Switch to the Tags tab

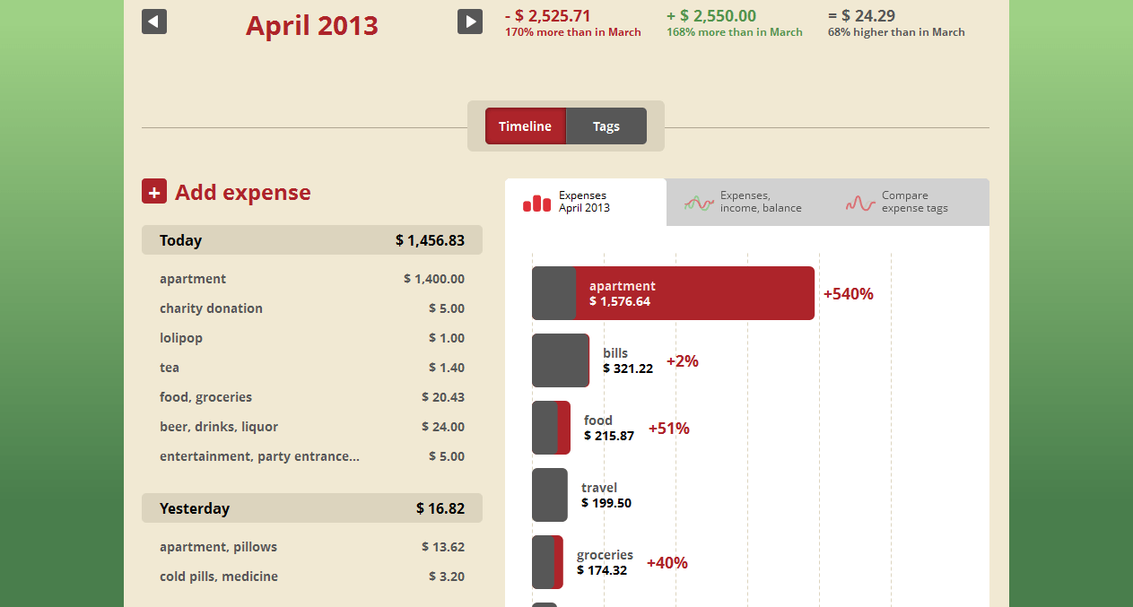[x=606, y=126]
